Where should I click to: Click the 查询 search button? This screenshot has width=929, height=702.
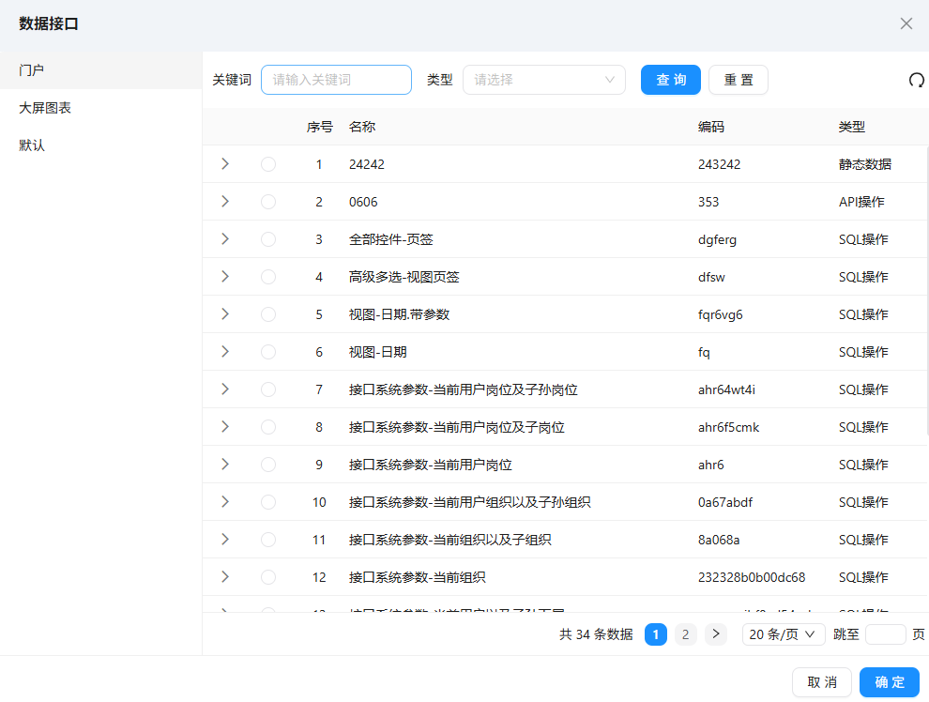(670, 80)
